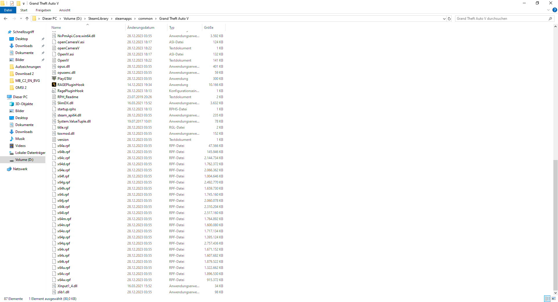Sort files by the Name column
The image size is (558, 302).
(87, 28)
